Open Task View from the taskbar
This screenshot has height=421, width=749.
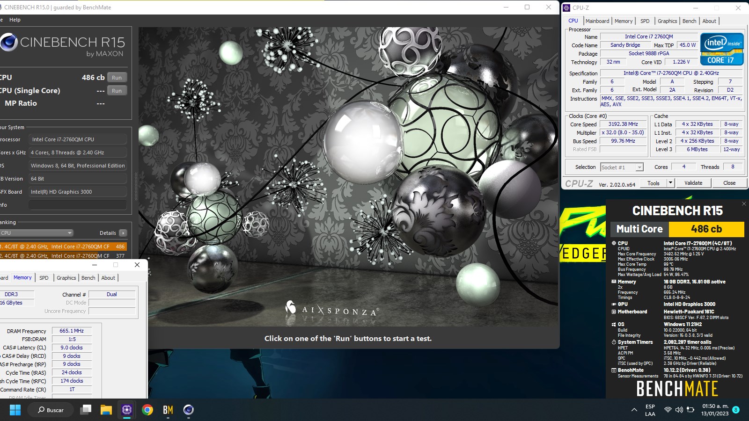(x=86, y=410)
